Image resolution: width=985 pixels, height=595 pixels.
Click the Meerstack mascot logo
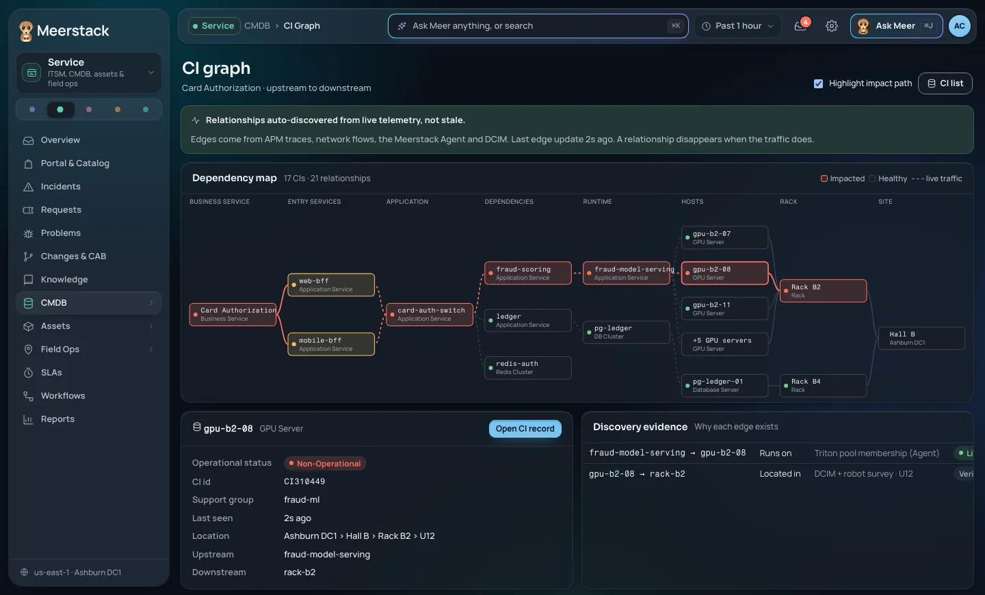26,31
